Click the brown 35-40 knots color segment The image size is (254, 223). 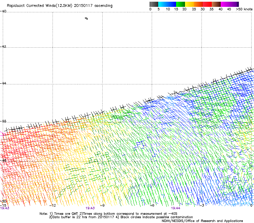pyautogui.click(x=216, y=4)
